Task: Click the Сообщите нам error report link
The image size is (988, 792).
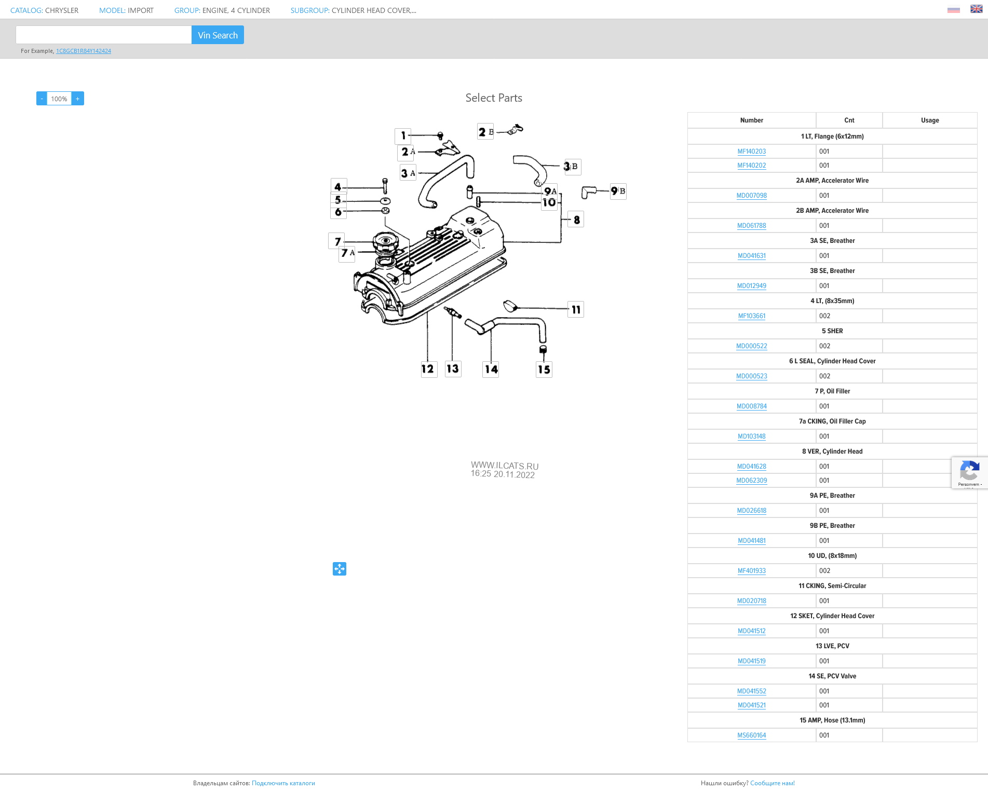Action: click(x=772, y=783)
